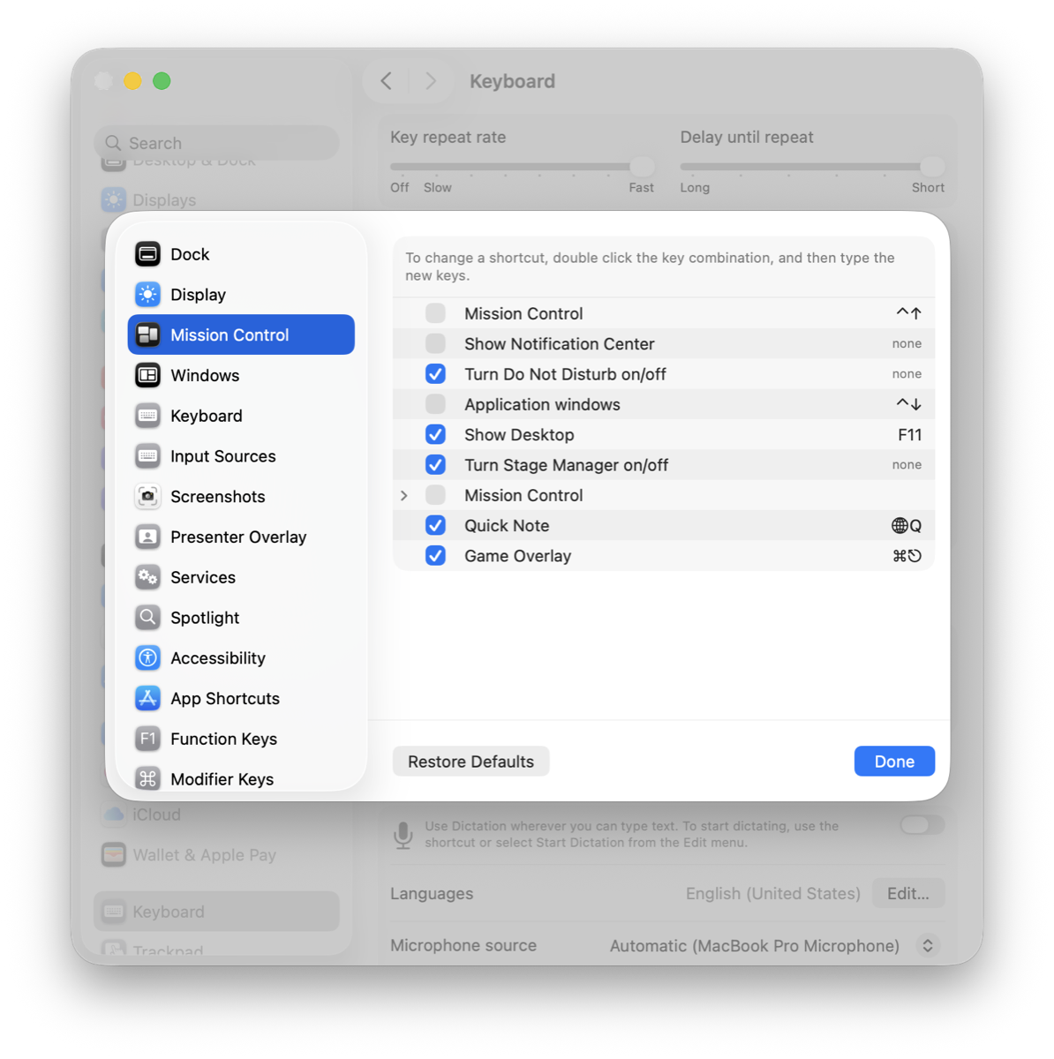Click the Function Keys F1 icon
1054x1059 pixels.
coord(147,739)
